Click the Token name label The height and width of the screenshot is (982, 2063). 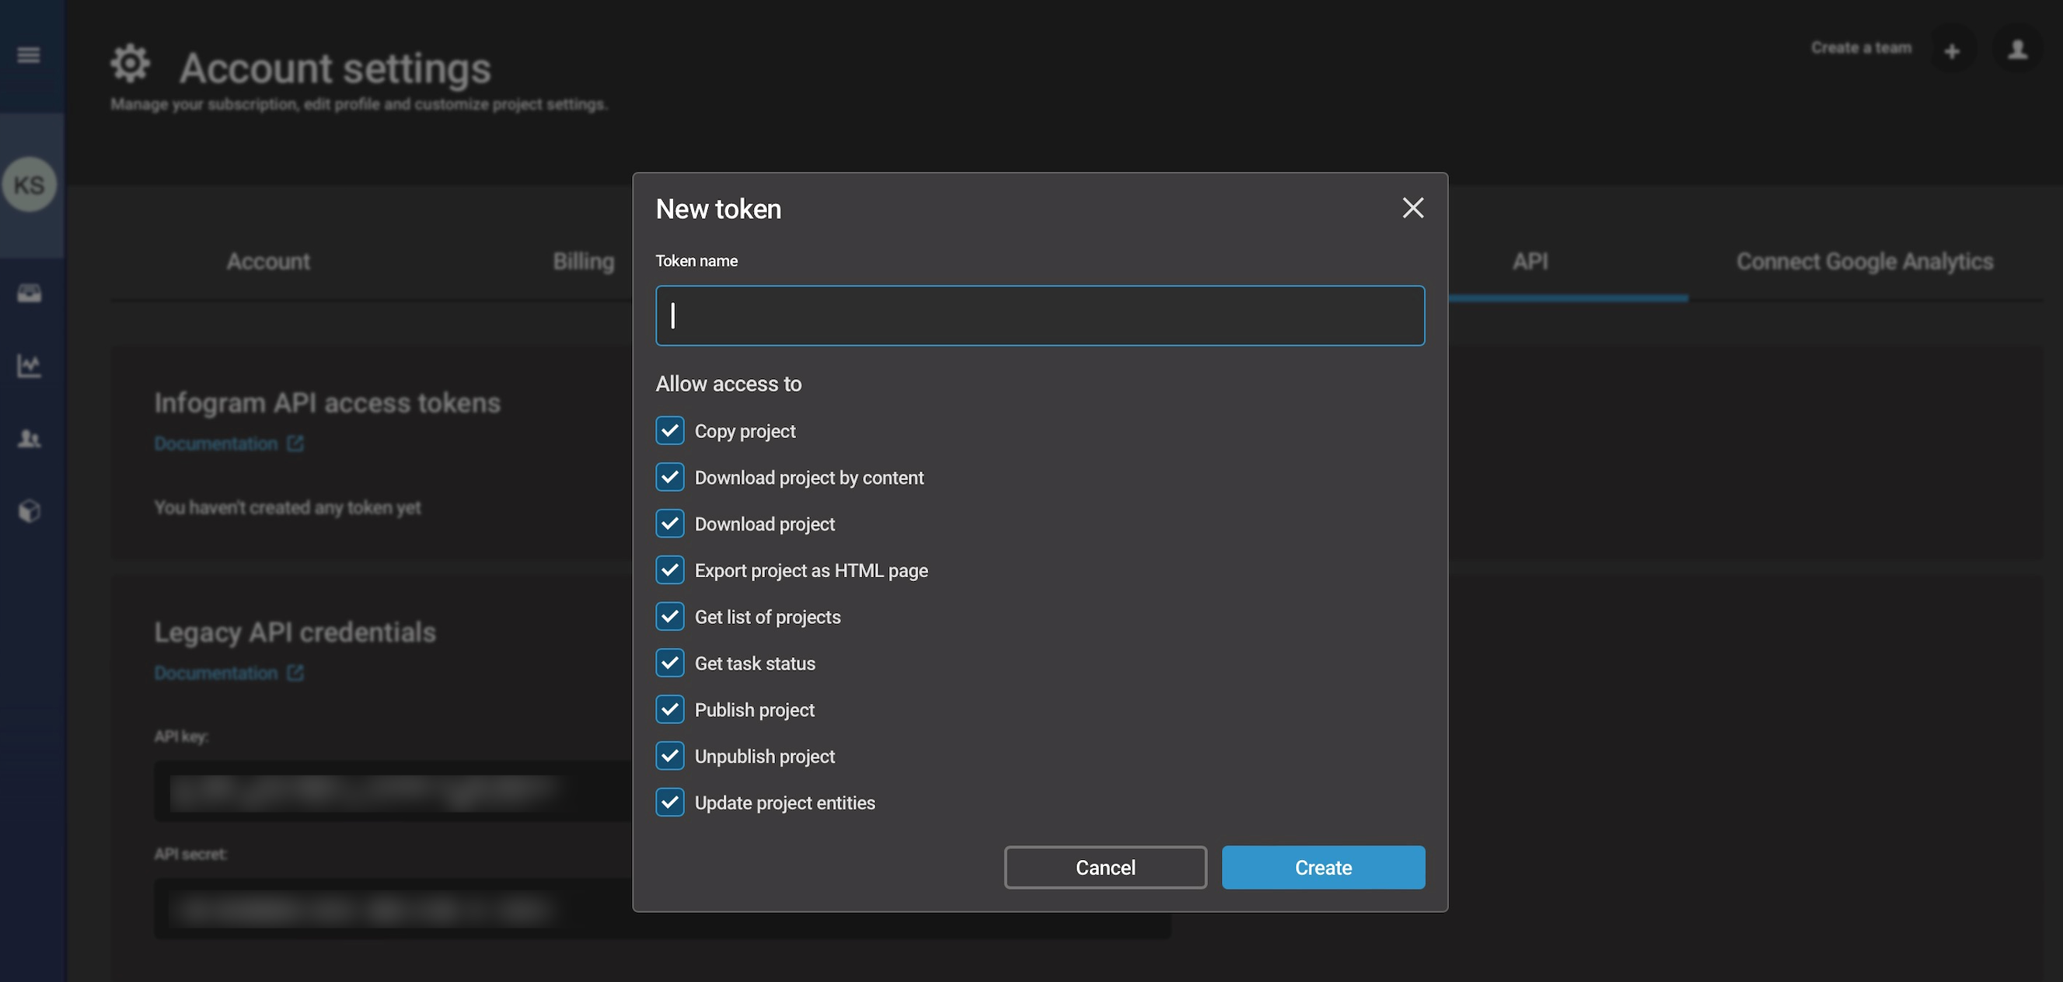click(x=696, y=261)
